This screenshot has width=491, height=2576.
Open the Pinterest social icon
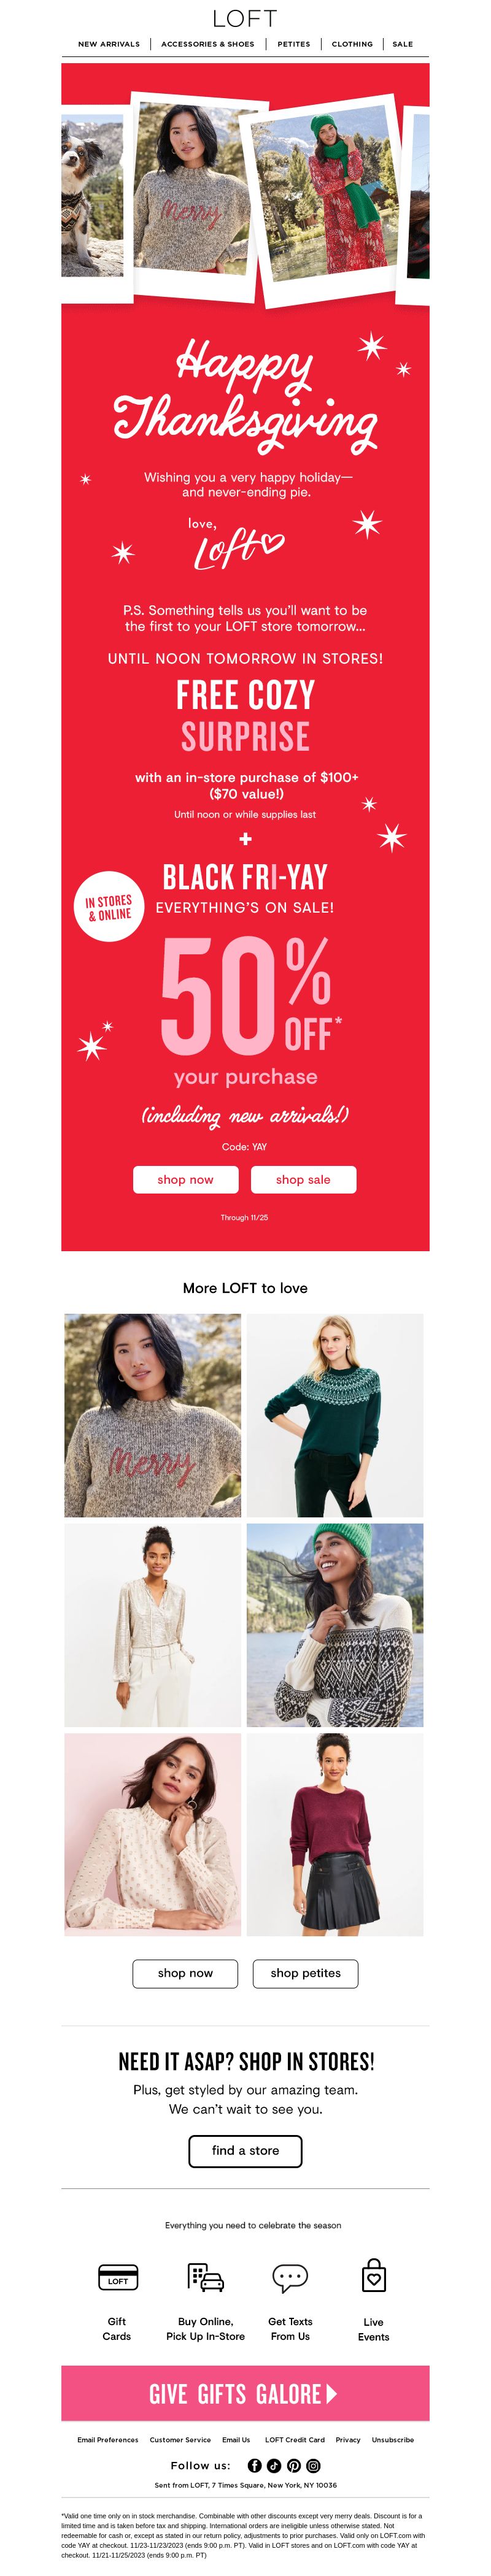click(294, 2465)
